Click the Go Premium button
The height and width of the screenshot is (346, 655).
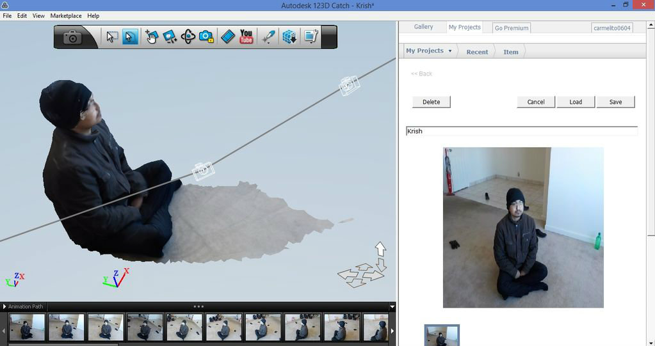click(512, 28)
